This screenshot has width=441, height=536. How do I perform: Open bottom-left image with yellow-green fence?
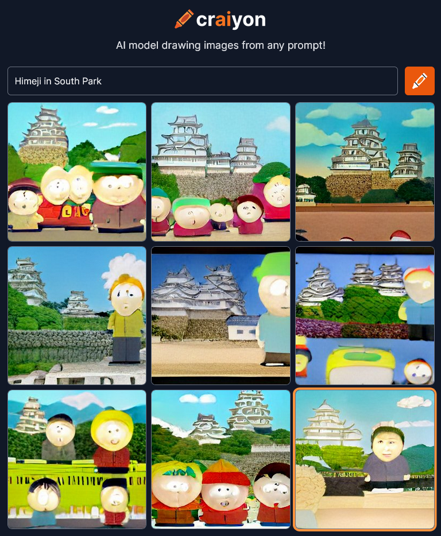click(x=77, y=460)
